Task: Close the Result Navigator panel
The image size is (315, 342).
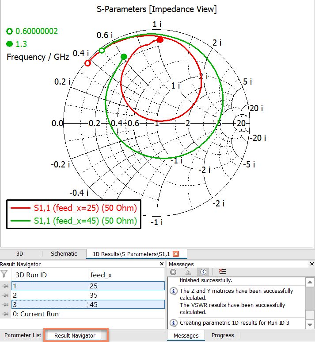Action: point(162,264)
